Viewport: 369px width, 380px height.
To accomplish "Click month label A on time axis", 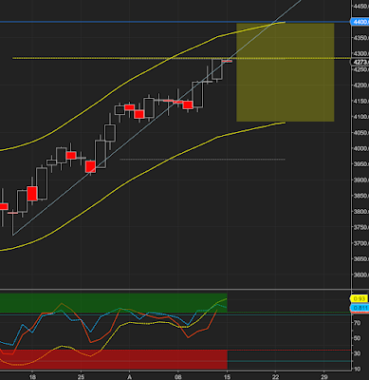I will coord(129,377).
